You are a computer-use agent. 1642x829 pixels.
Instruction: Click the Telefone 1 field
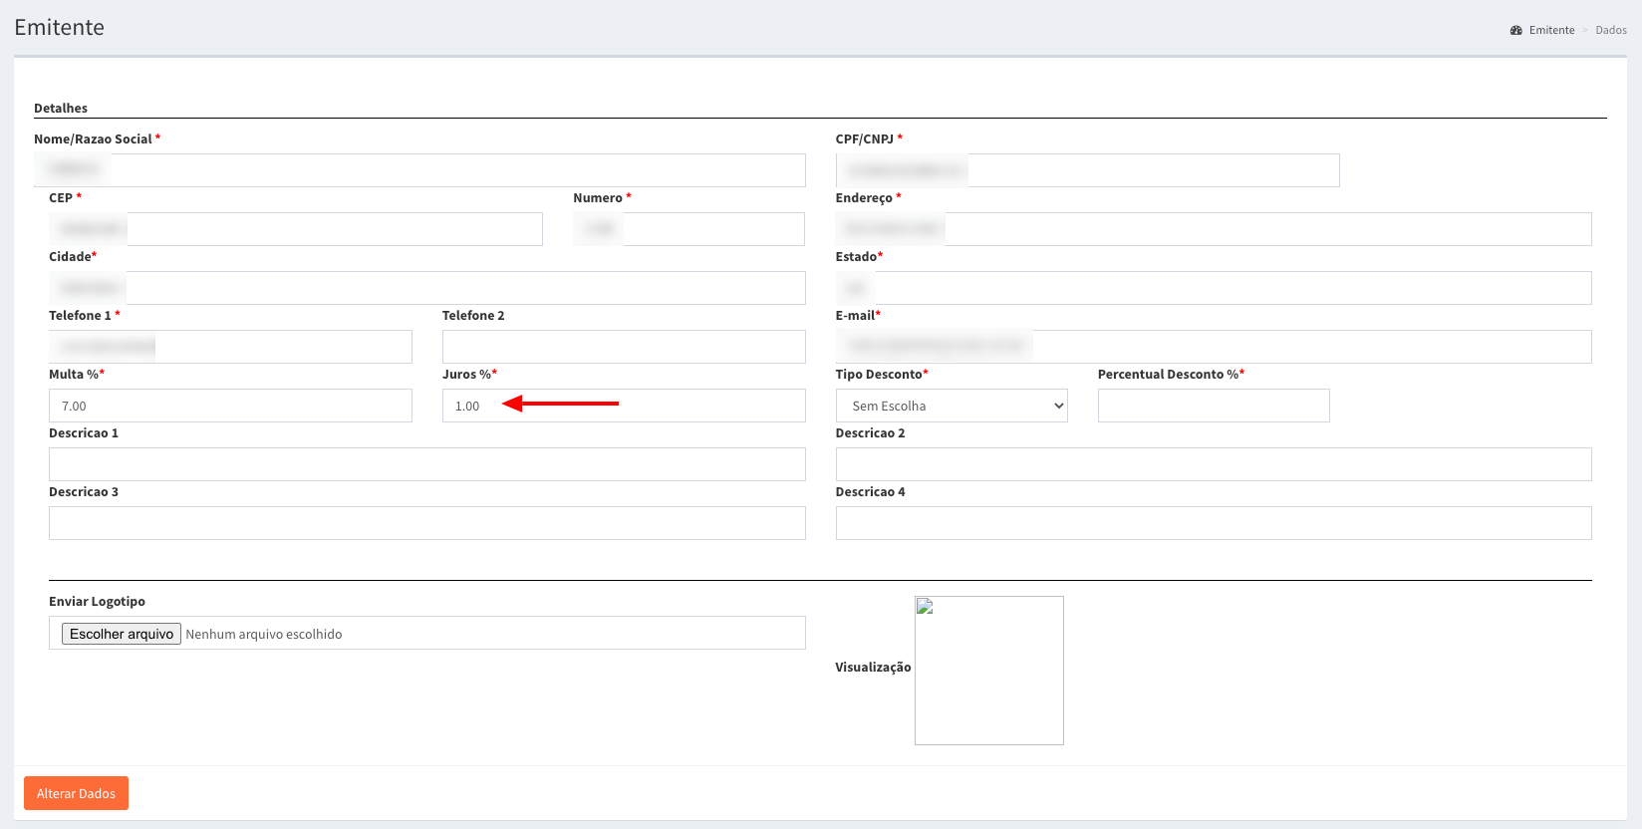click(230, 347)
